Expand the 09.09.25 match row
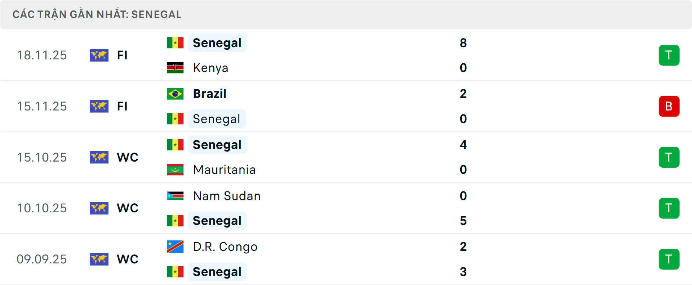This screenshot has width=692, height=285. pos(360,259)
